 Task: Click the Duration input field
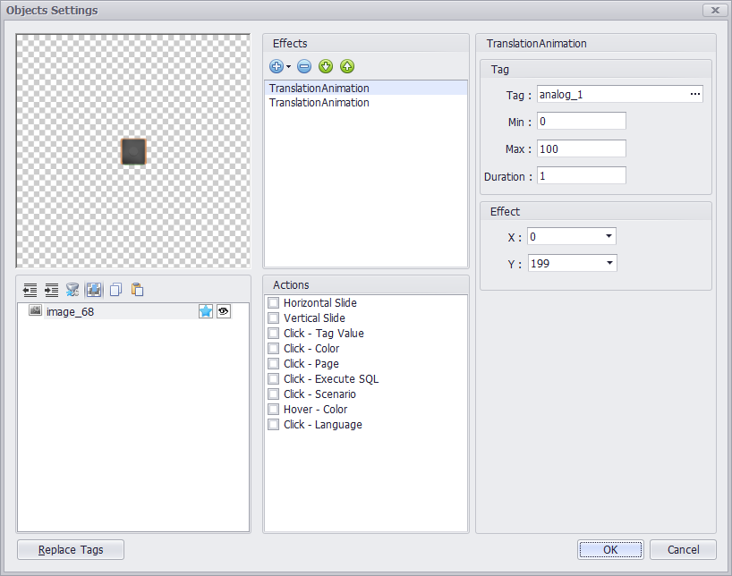click(581, 175)
